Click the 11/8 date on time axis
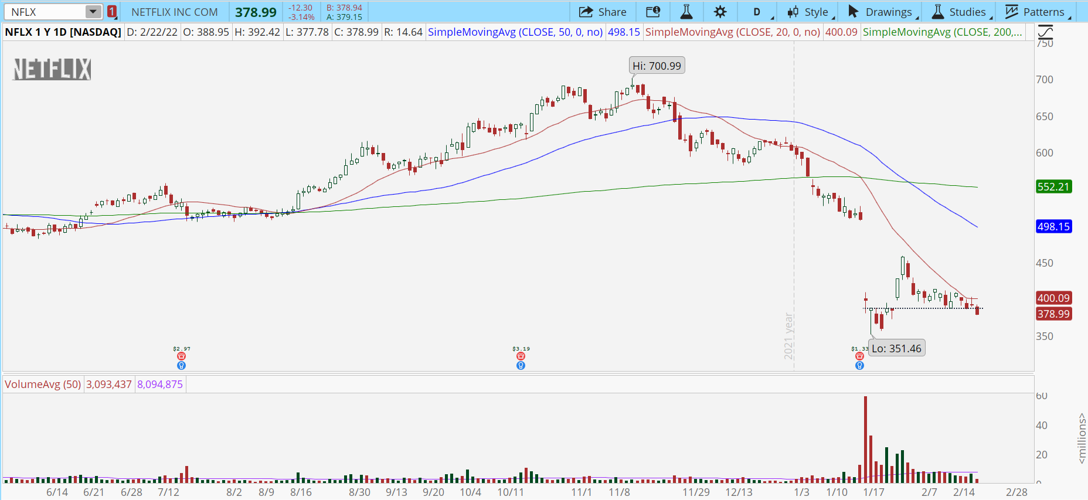The width and height of the screenshot is (1088, 500). pyautogui.click(x=619, y=492)
